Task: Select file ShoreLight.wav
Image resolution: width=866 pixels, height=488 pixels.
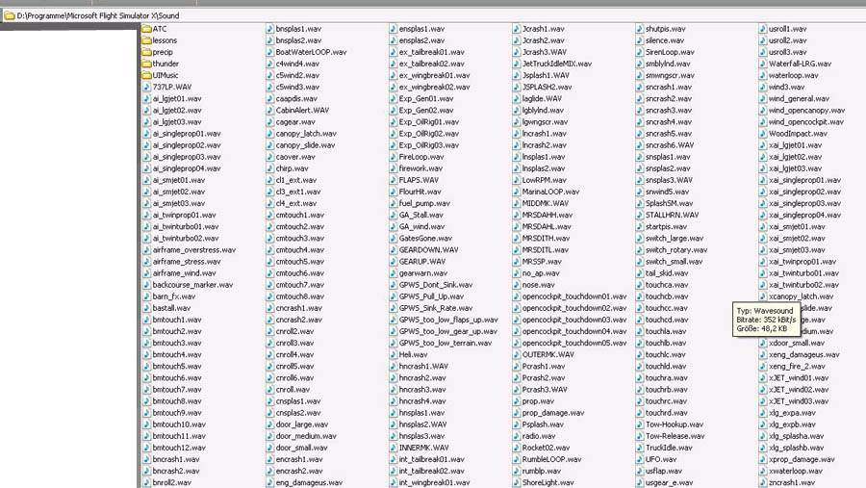Action: point(548,482)
